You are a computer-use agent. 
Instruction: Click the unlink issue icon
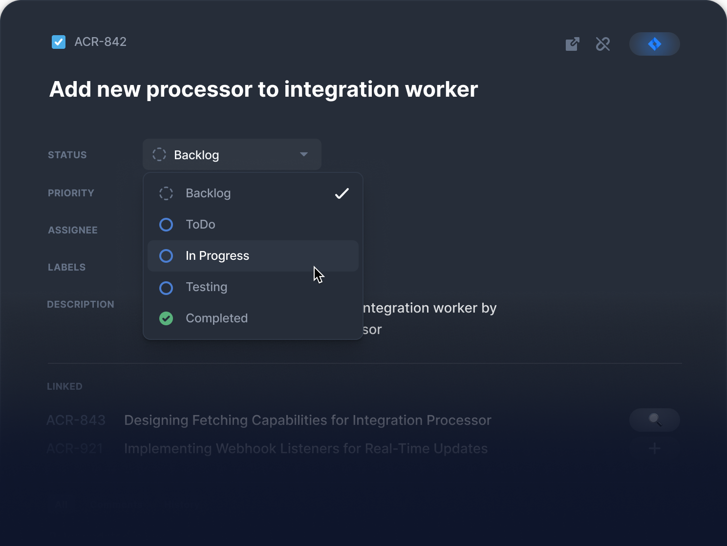pos(603,44)
